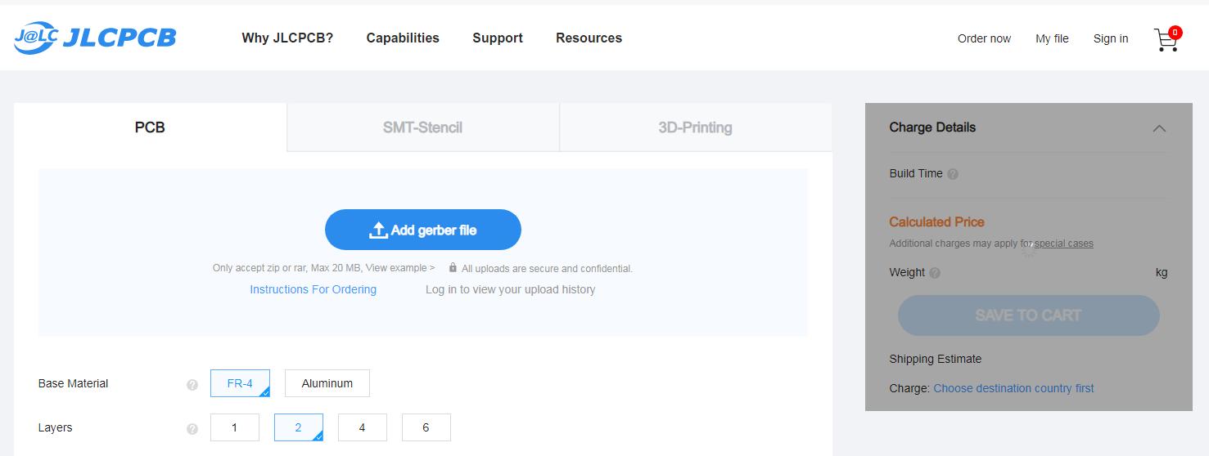Click the Build Time help icon

pos(953,174)
